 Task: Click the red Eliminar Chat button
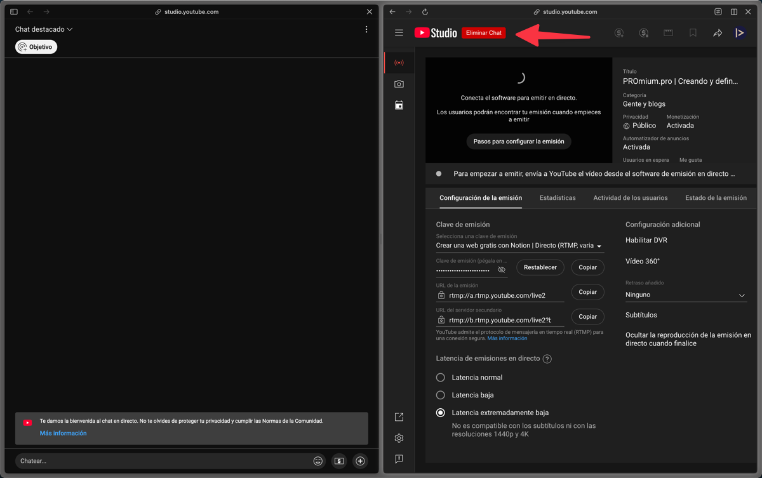(x=483, y=33)
